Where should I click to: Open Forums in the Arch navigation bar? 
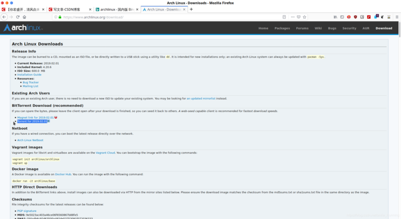[x=302, y=28]
